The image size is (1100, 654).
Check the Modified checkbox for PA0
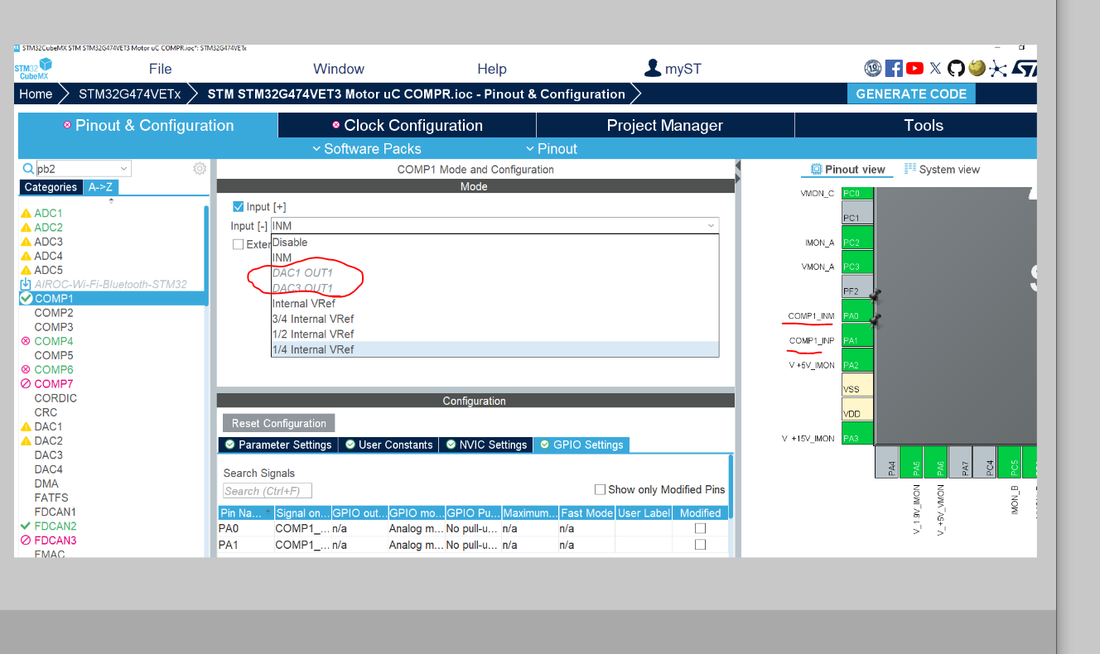coord(700,528)
